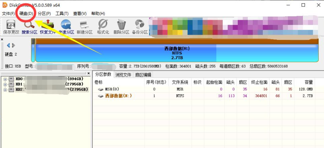Open the 文件(F) menu

(x=8, y=14)
